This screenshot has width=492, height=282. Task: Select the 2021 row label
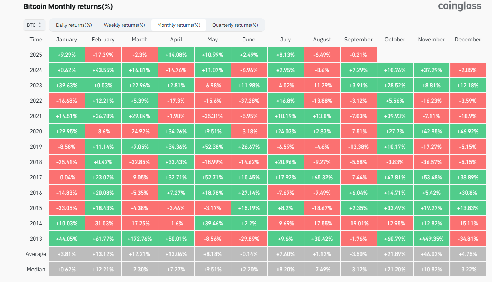tap(36, 116)
